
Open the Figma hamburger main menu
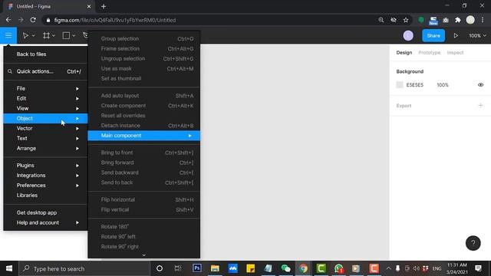pyautogui.click(x=8, y=35)
